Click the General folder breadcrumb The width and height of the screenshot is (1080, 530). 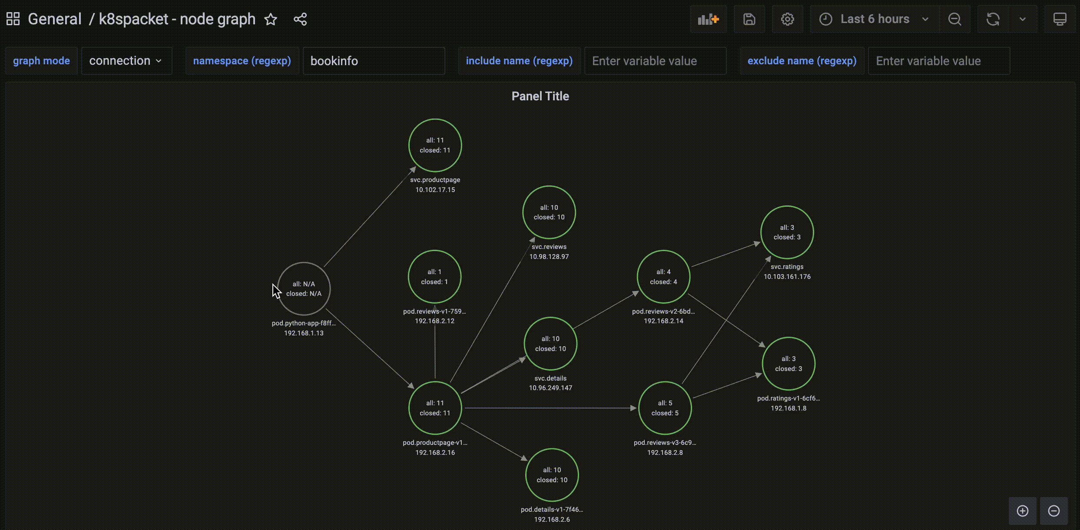[54, 19]
